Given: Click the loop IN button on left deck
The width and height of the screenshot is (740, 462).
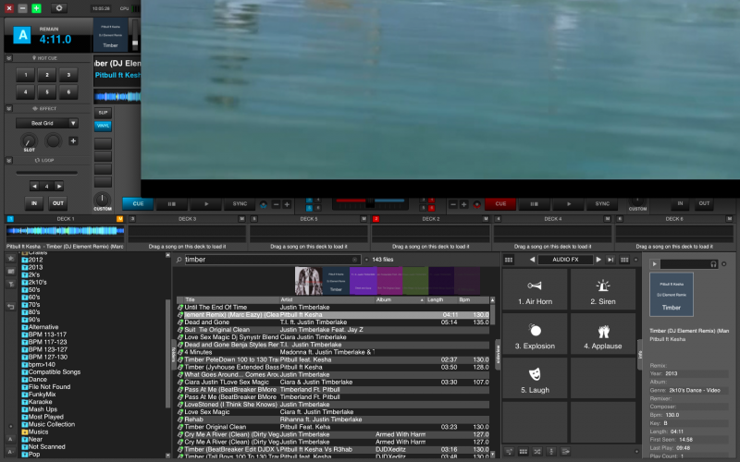Looking at the screenshot, I should 34,203.
